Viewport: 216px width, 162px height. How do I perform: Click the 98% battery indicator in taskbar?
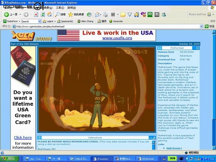172,158
